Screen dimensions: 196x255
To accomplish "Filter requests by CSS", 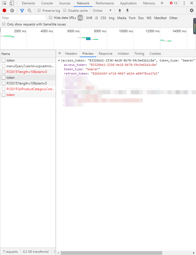I will click(x=103, y=18).
